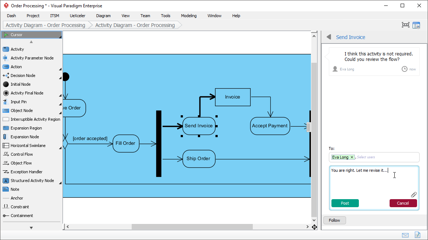Select the Invoice object node

tap(233, 97)
